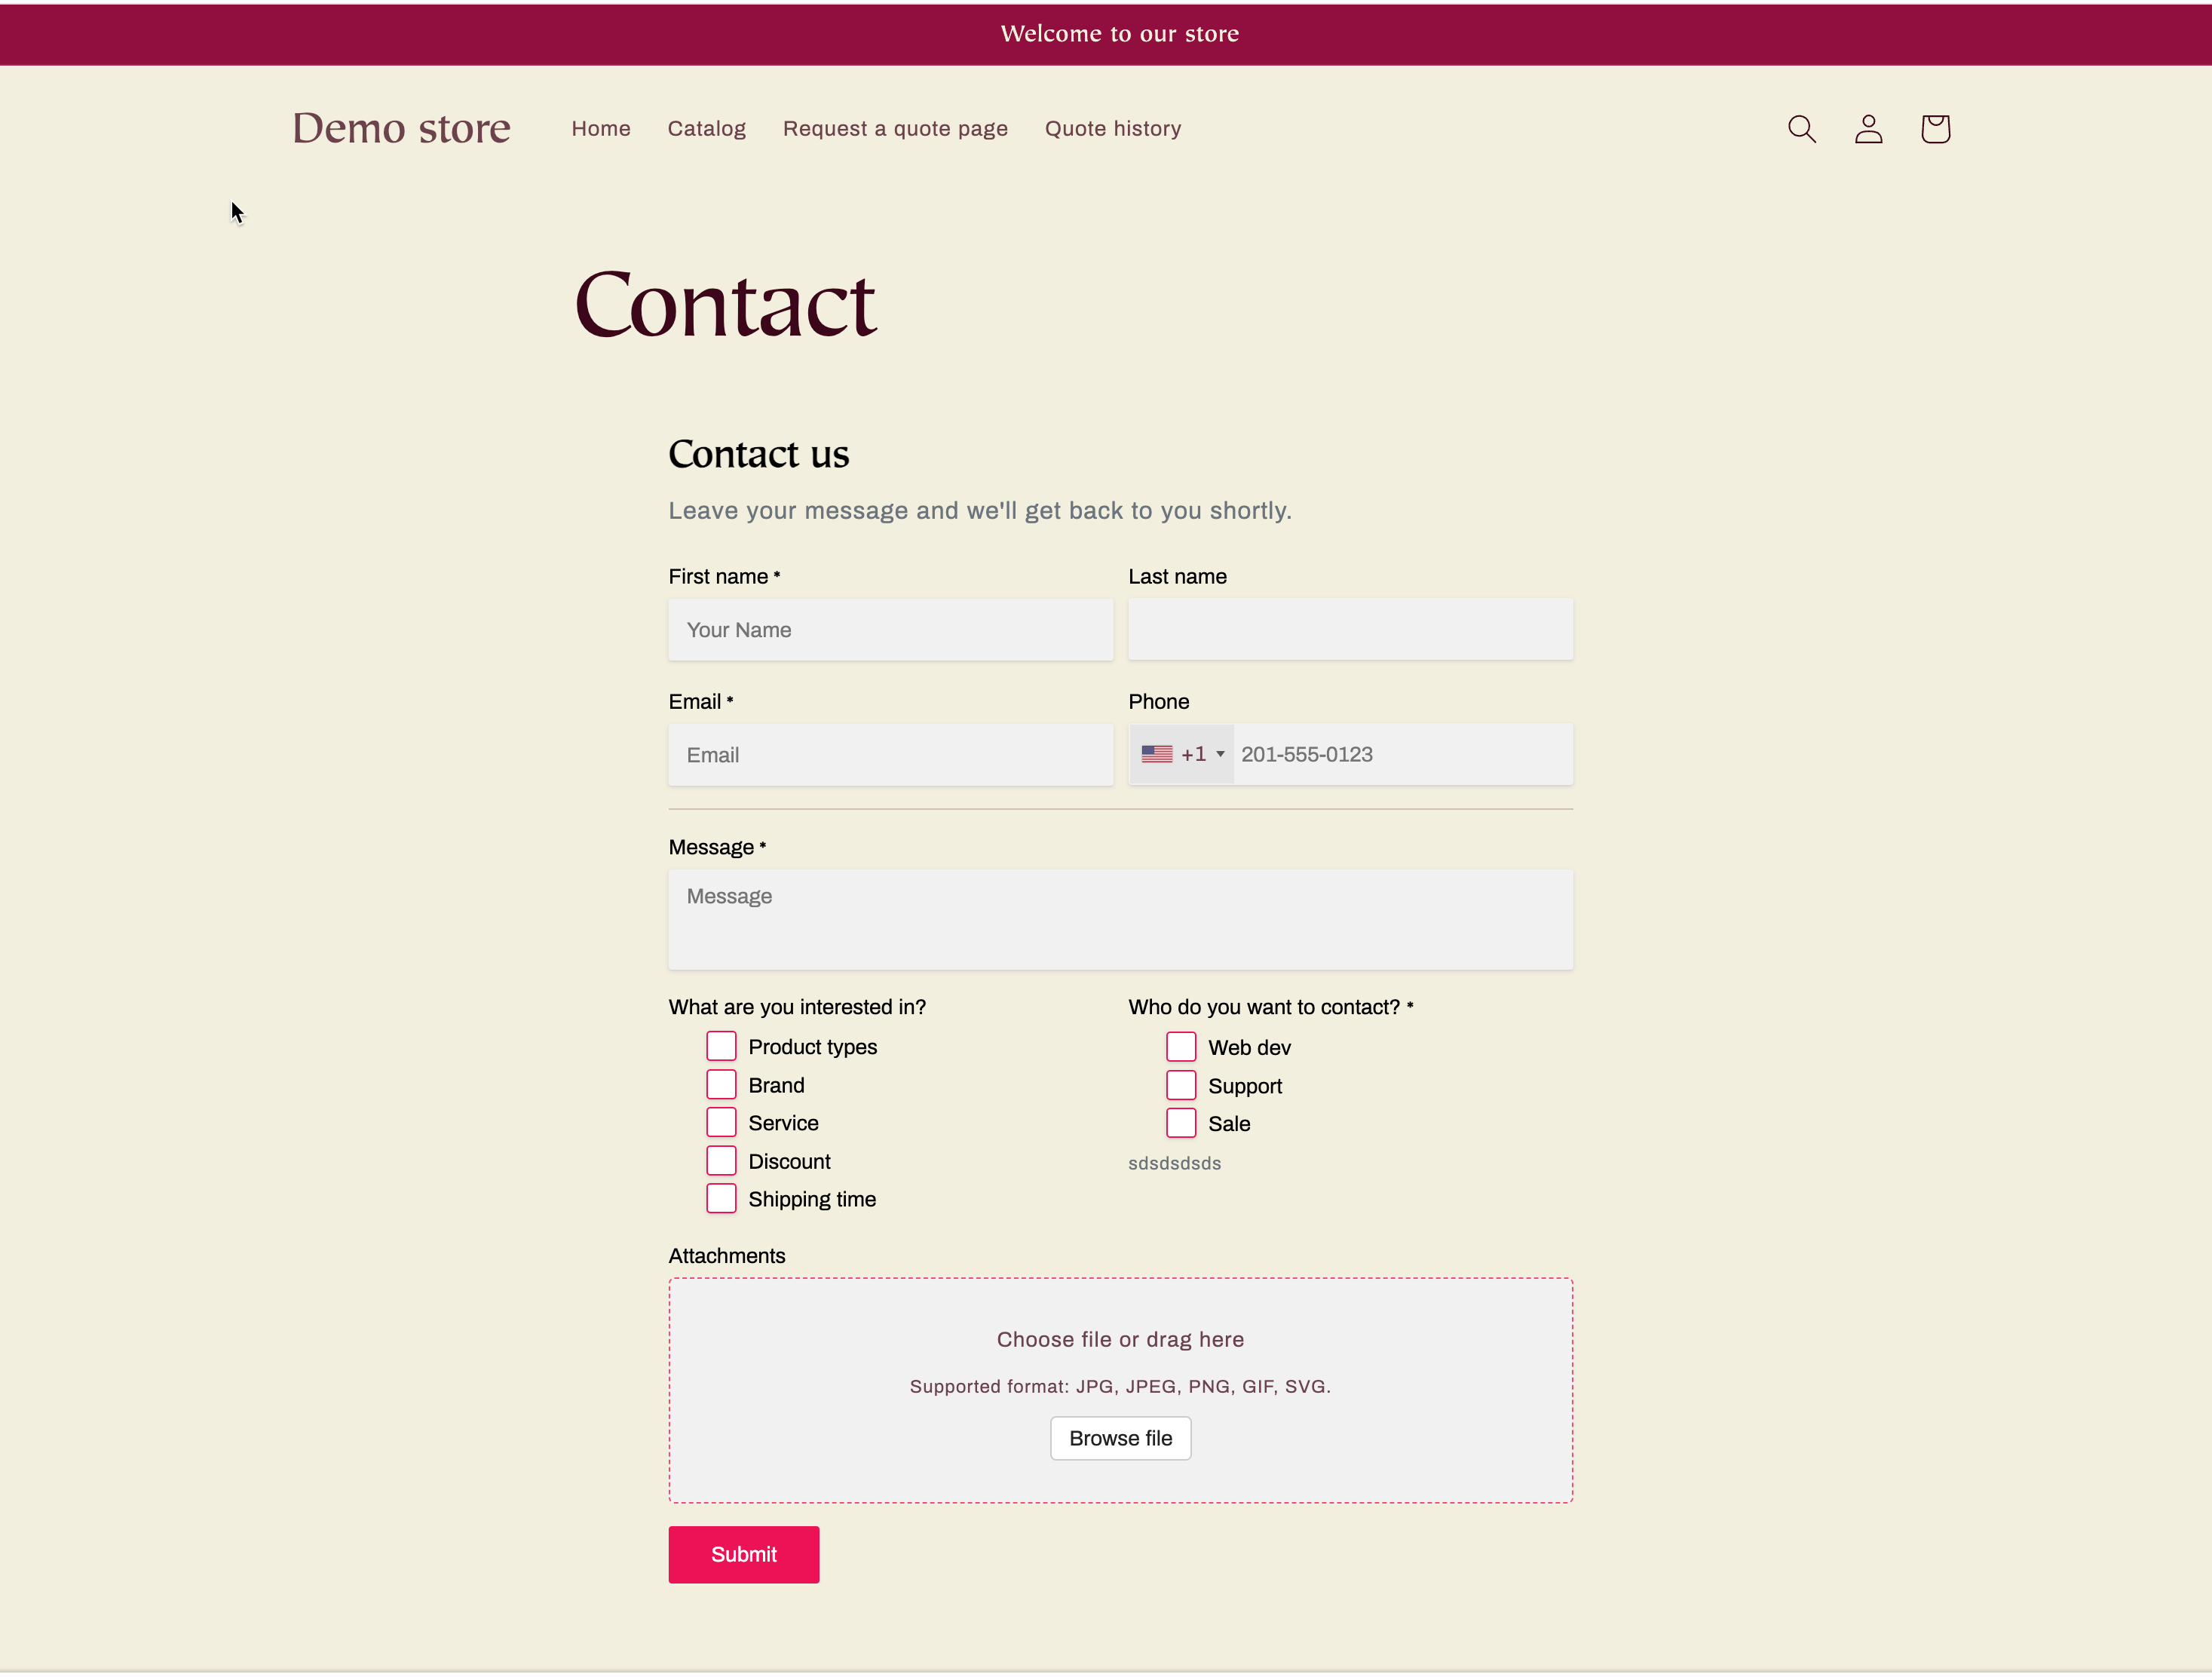Check the Product types checkbox
Viewport: 2212px width, 1677px height.
coord(721,1045)
